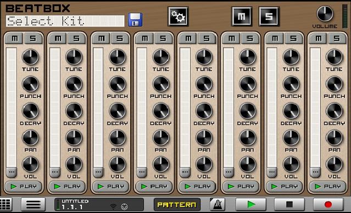
Task: Click the VOL knob on channel eight
Action: (x=334, y=165)
